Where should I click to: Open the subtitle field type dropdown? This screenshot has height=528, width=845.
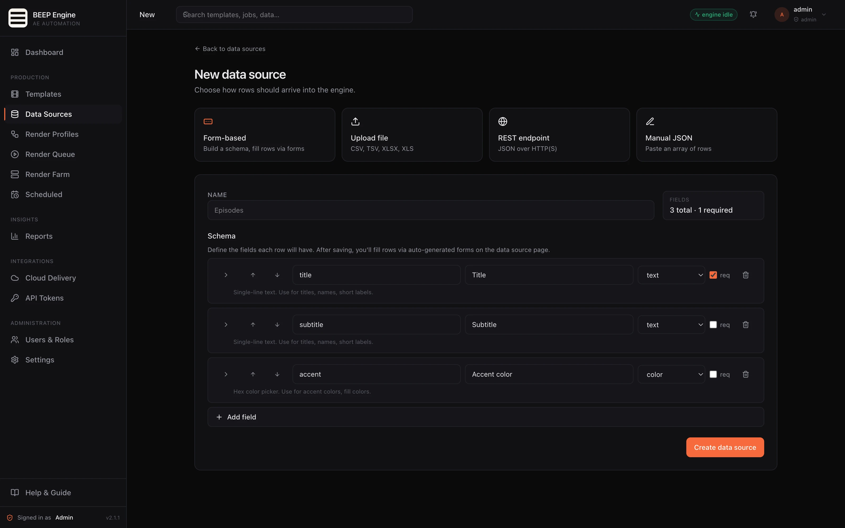[671, 325]
